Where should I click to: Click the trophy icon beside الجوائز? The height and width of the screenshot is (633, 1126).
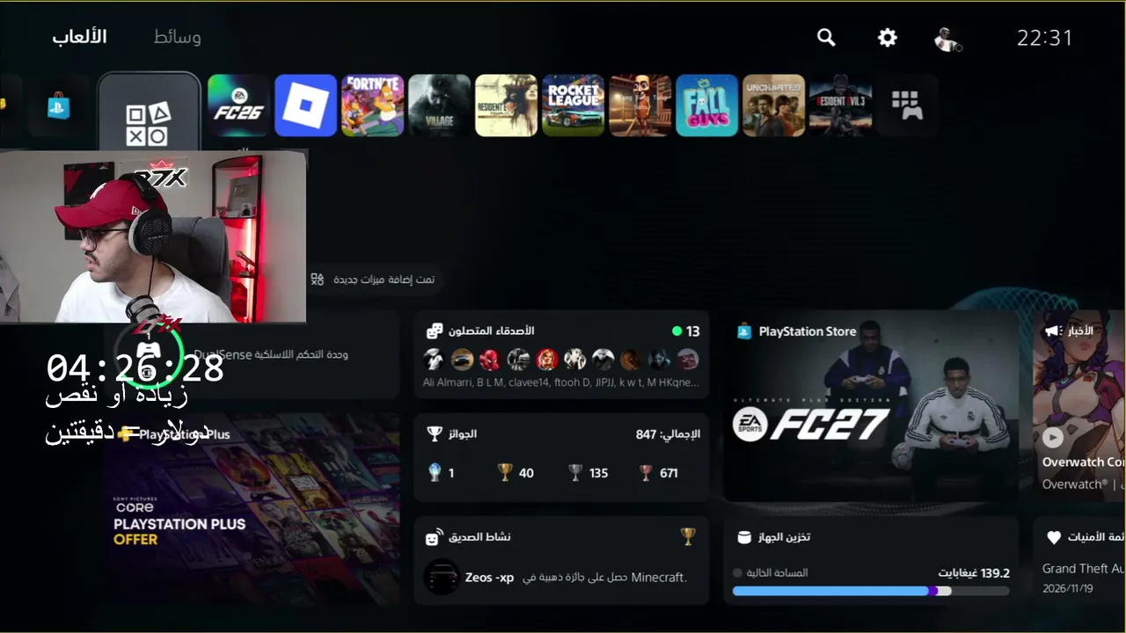[x=435, y=434]
